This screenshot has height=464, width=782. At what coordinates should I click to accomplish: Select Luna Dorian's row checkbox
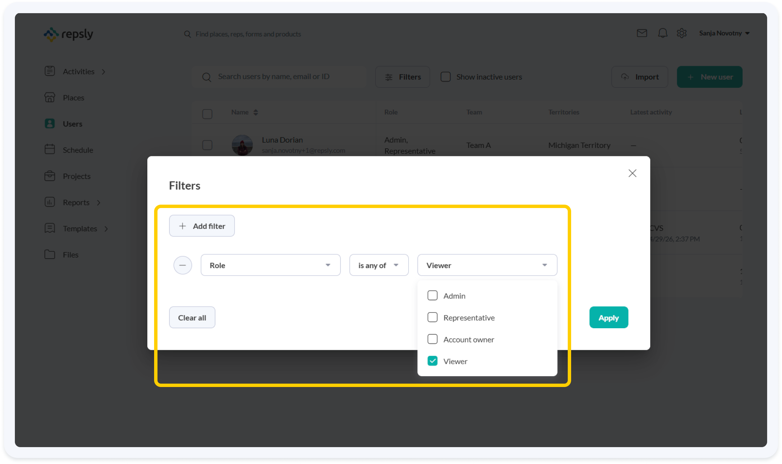click(207, 145)
